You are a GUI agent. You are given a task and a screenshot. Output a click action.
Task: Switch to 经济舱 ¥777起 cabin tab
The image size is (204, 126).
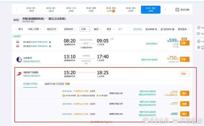click(30, 84)
